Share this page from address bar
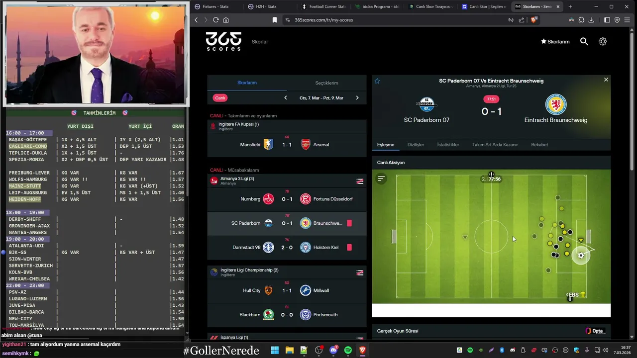 [x=522, y=20]
